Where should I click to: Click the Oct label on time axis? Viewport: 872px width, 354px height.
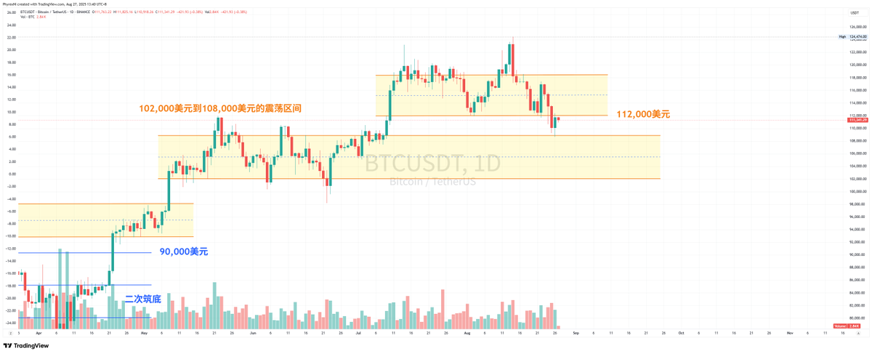tap(681, 333)
